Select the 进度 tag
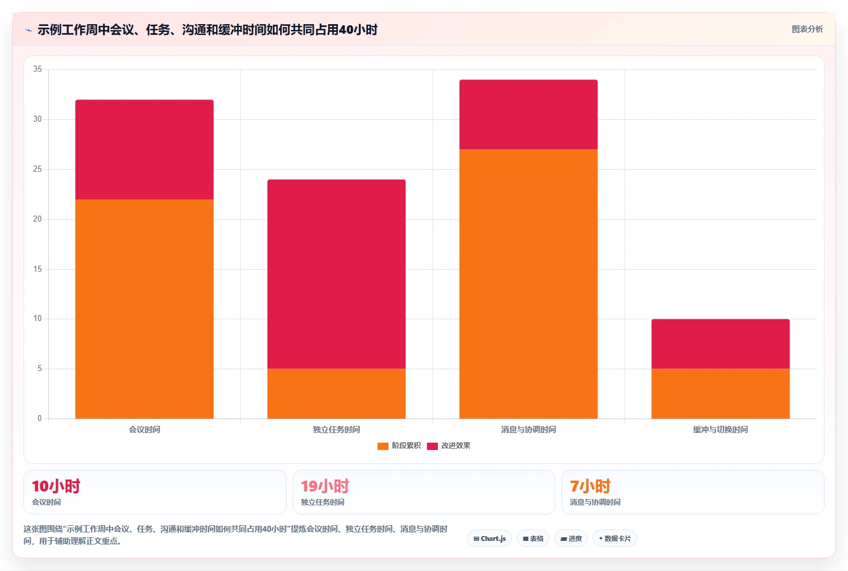848x571 pixels. (571, 538)
